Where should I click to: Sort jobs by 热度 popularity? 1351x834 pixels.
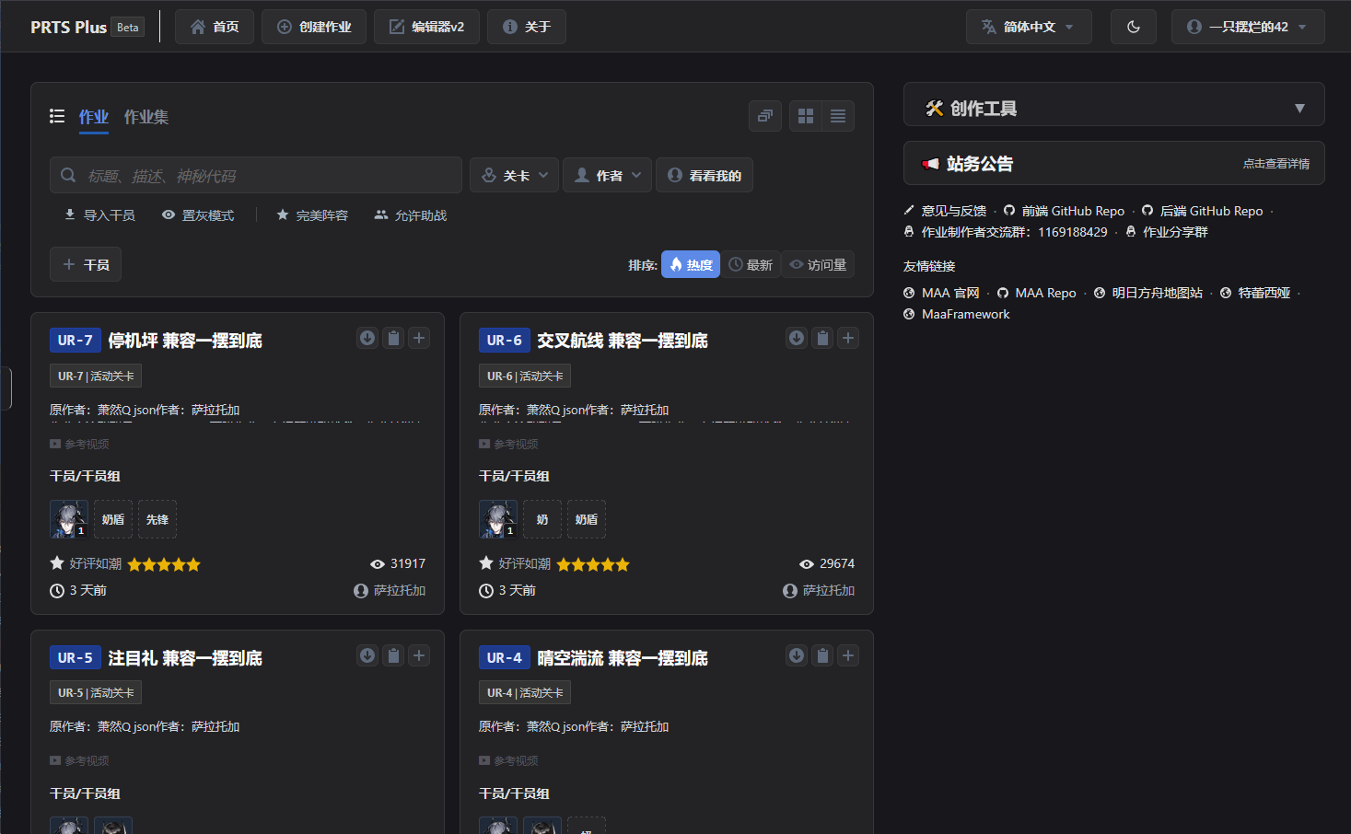[x=691, y=265]
